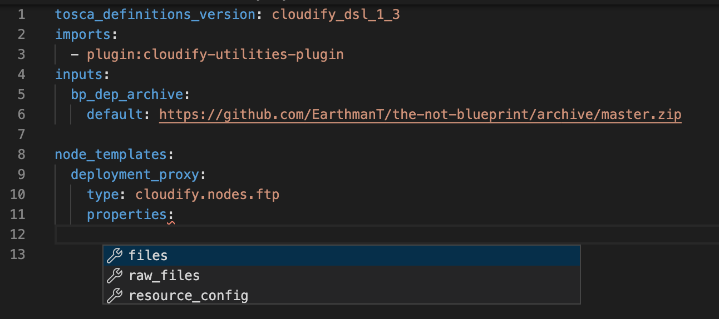Click line number 12 in the gutter

(18, 235)
